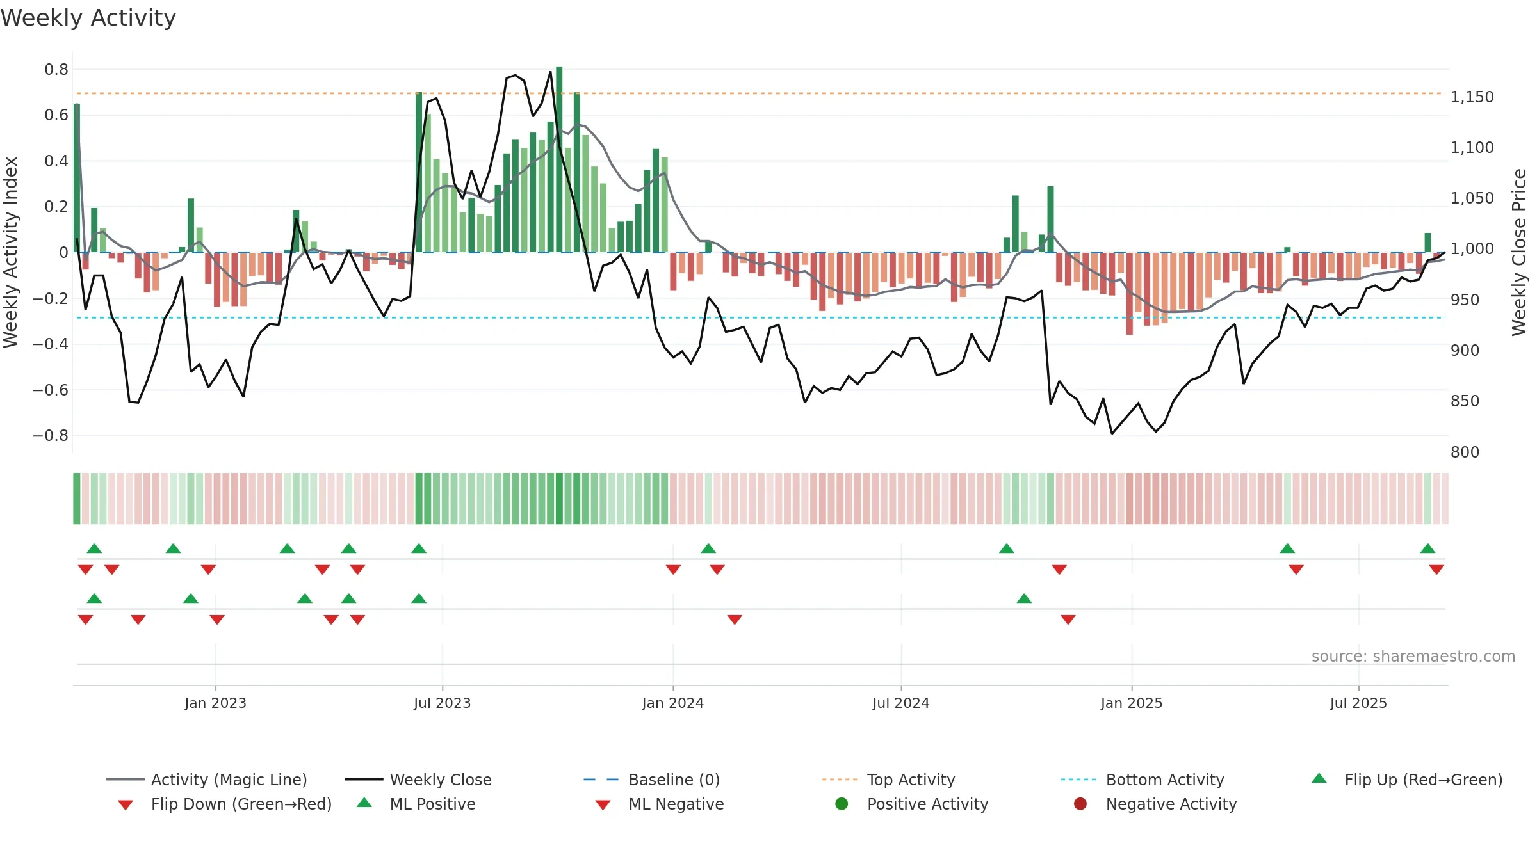Click the 900 price axis label
The height and width of the screenshot is (864, 1537).
[1465, 351]
